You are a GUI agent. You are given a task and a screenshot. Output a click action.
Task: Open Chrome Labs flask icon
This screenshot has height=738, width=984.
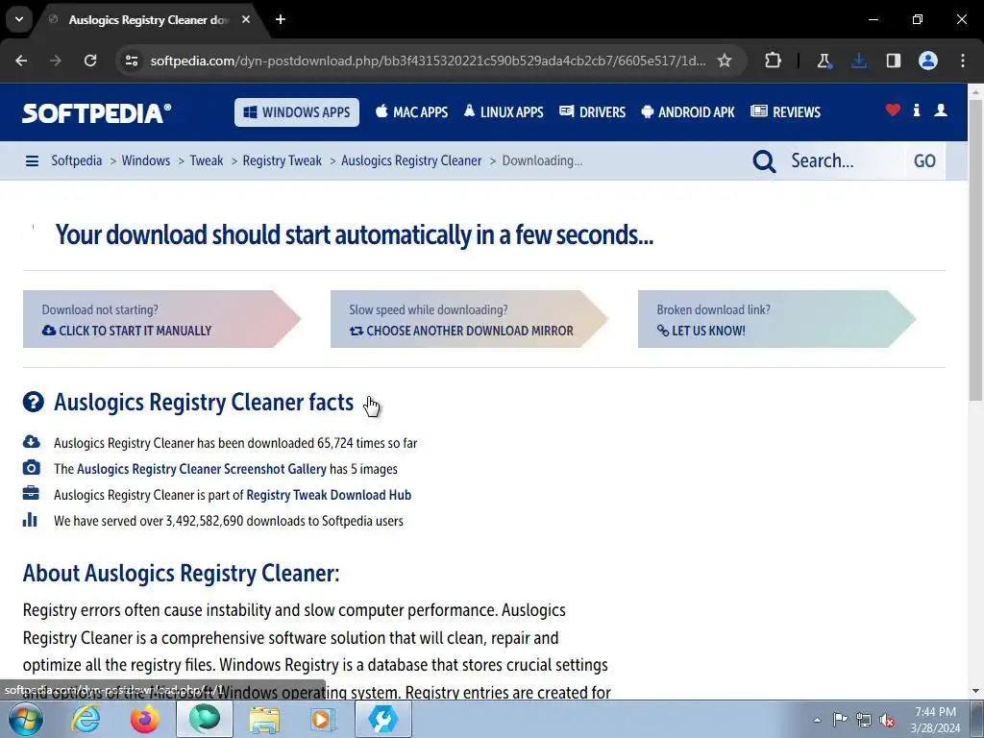pyautogui.click(x=824, y=61)
